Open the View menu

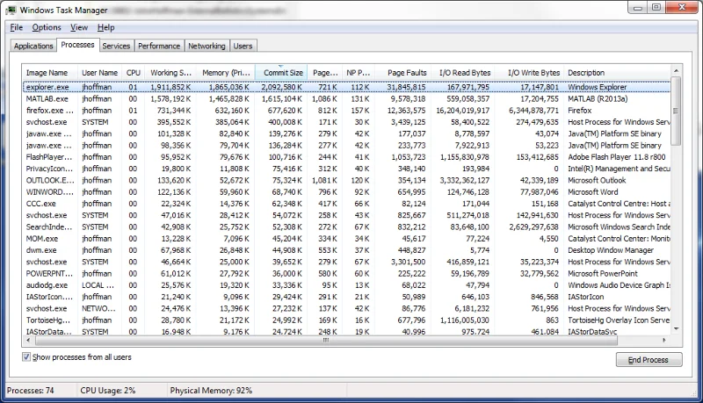[79, 27]
